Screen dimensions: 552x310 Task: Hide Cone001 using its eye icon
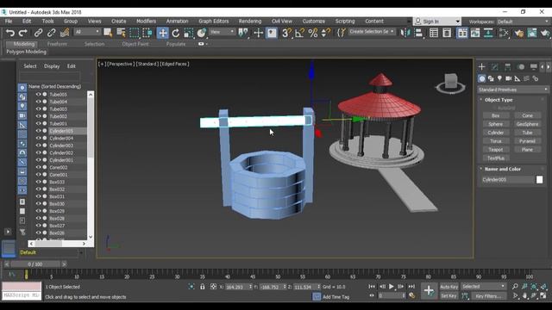pyautogui.click(x=38, y=174)
